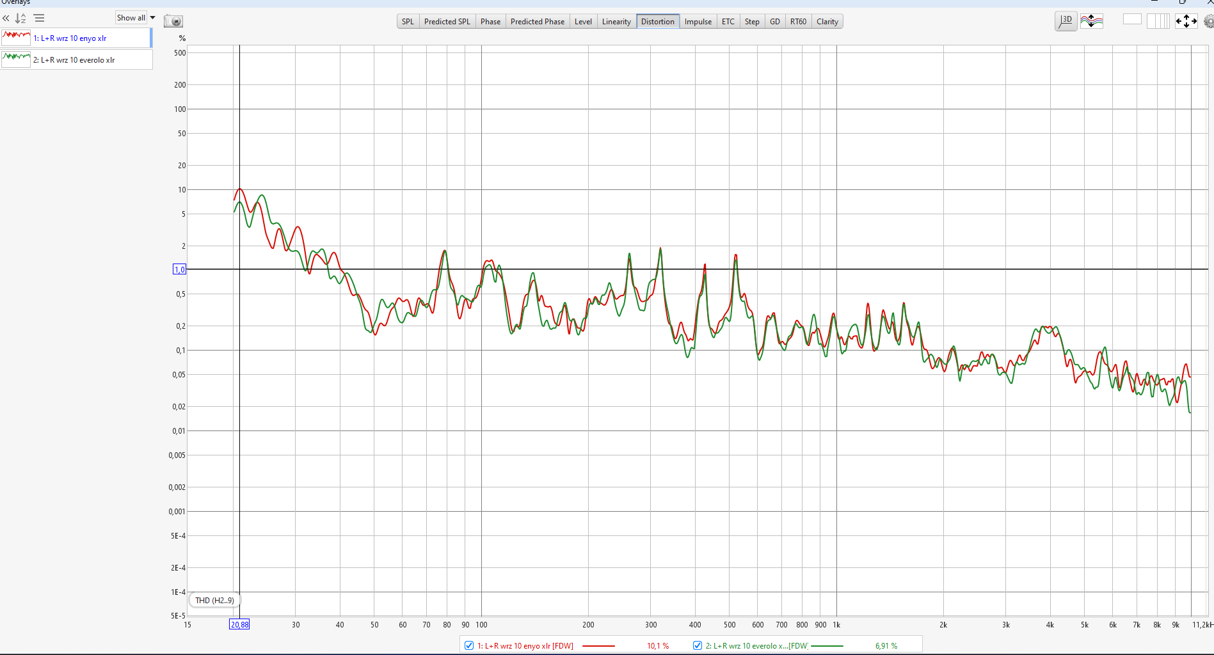Open the RT60 tab
Screen dimensions: 1214x655
(798, 22)
